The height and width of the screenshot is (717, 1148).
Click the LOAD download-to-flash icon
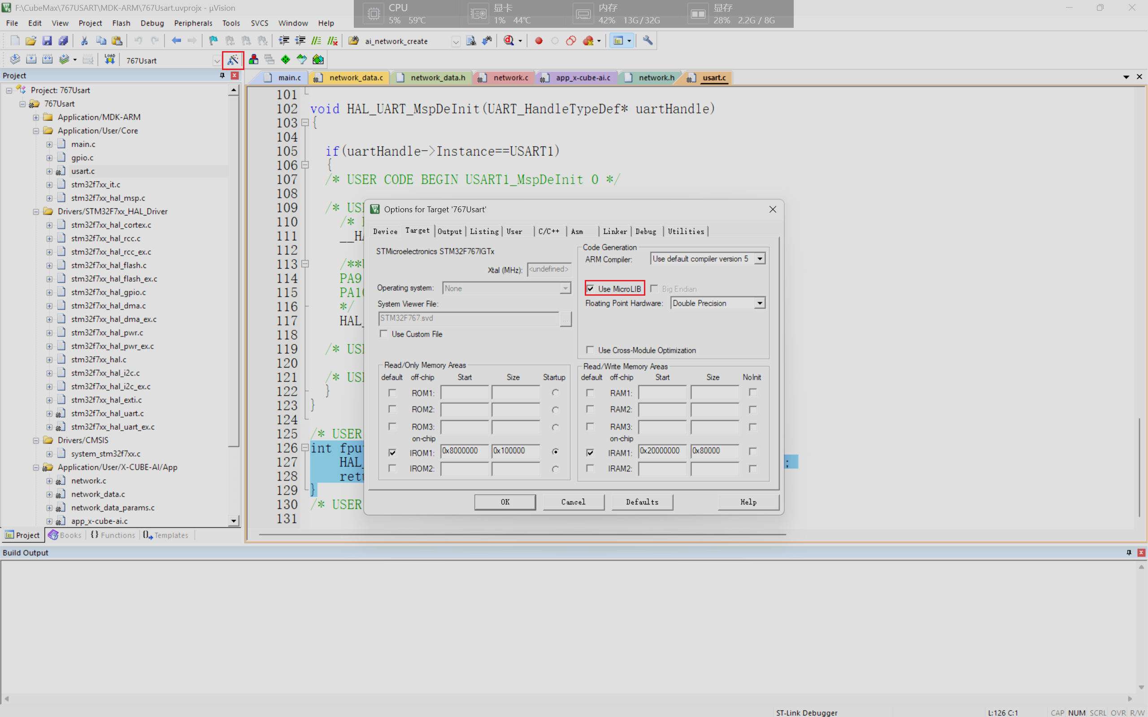point(109,60)
